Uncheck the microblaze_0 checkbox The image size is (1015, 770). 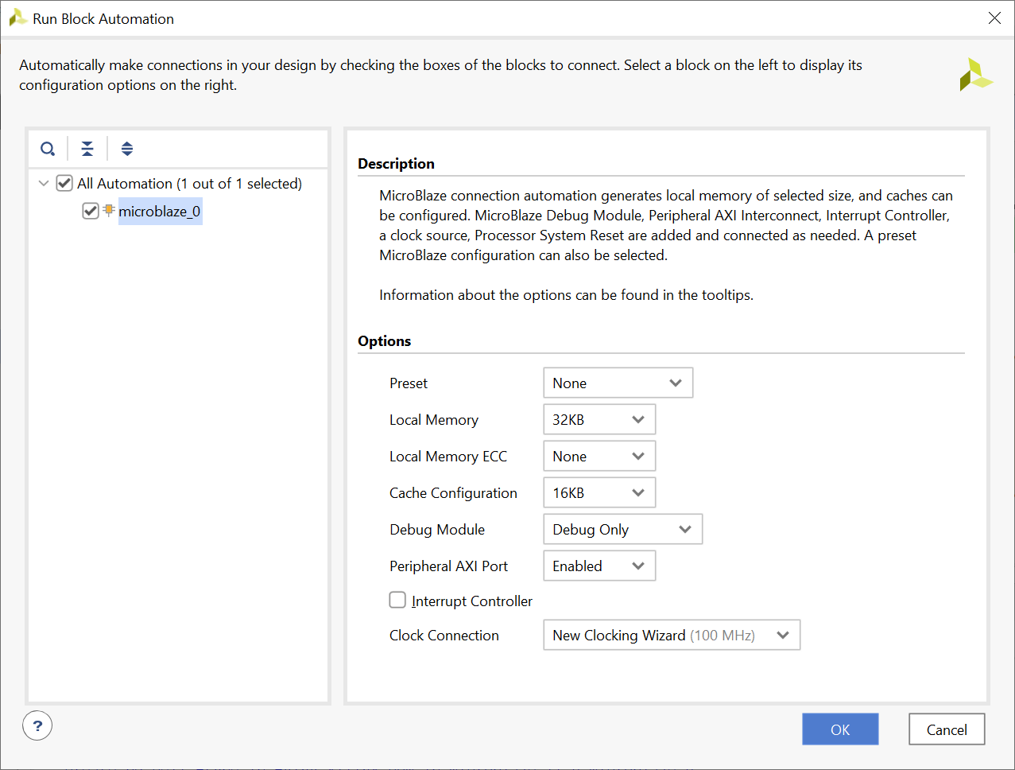coord(91,211)
